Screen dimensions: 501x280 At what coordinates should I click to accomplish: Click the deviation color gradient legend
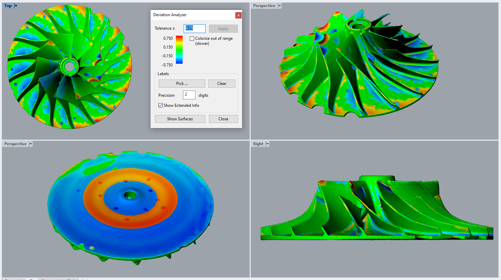179,50
